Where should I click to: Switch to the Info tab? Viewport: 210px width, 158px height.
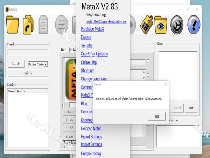[63, 50]
